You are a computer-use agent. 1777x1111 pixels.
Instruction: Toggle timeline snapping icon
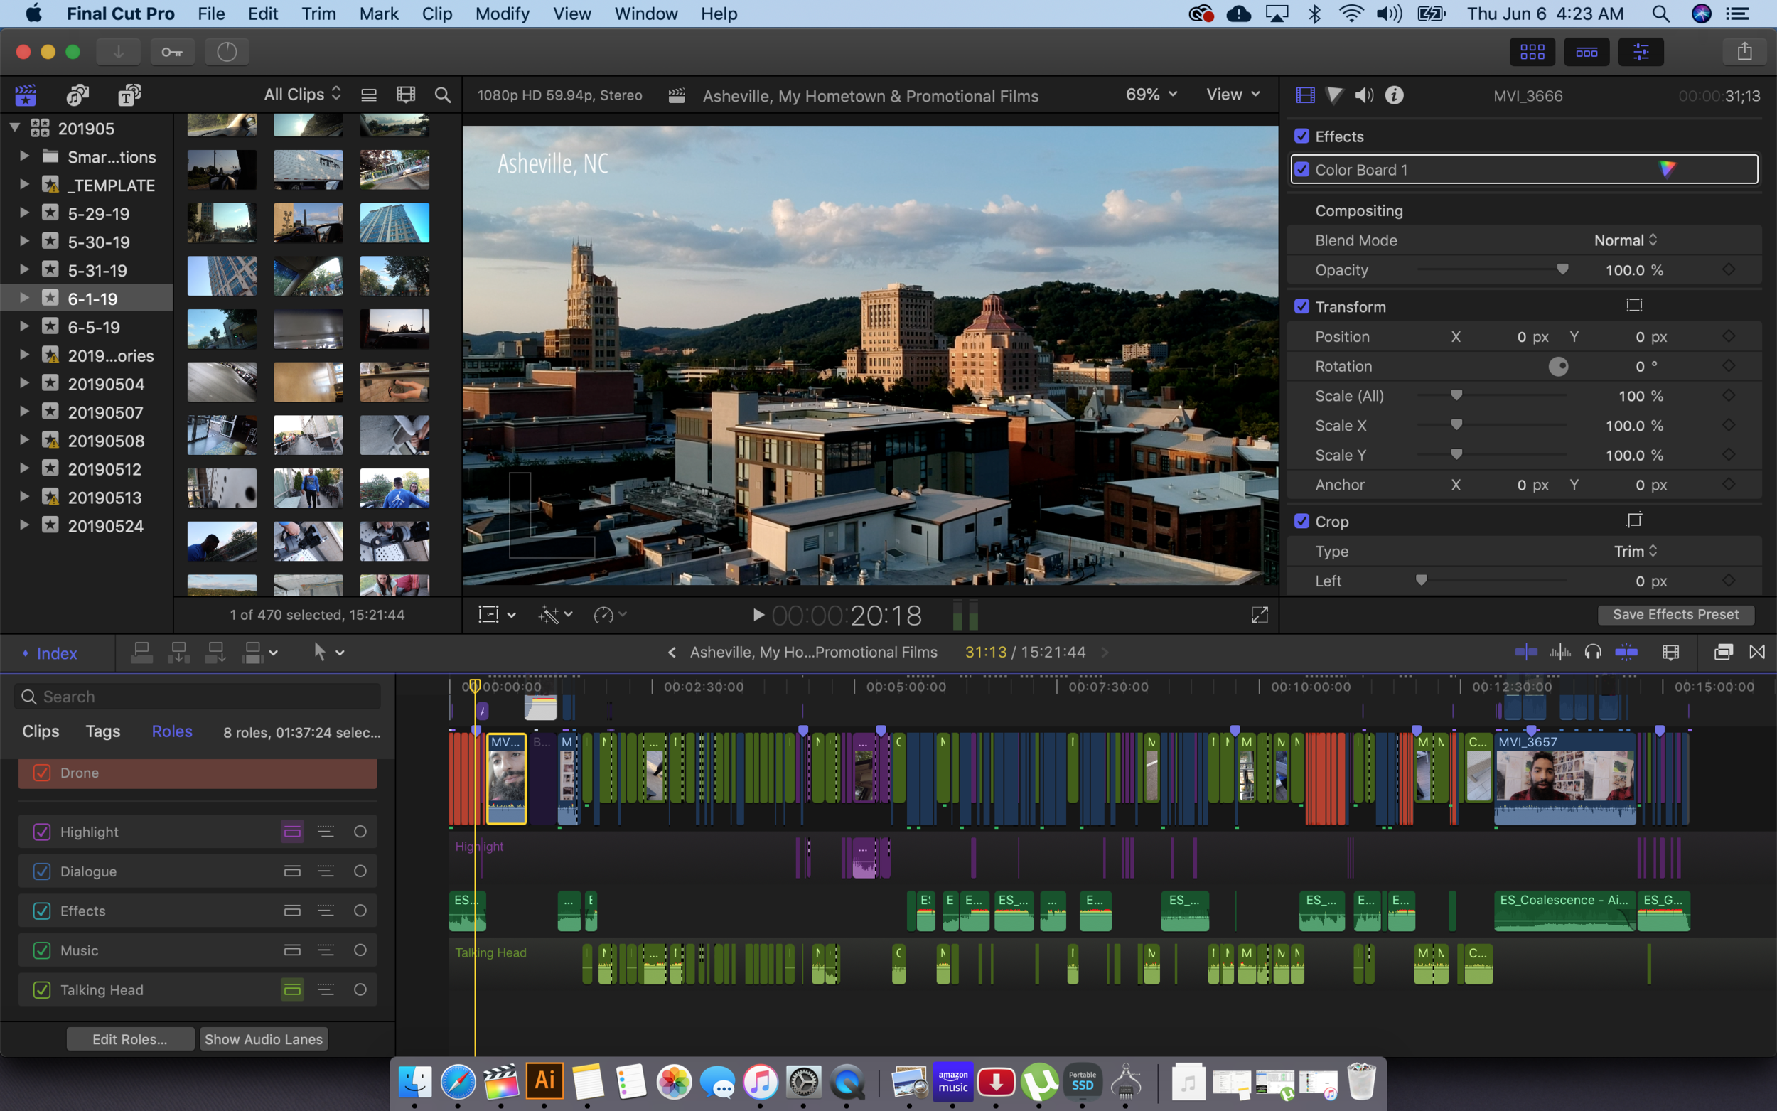click(1626, 652)
